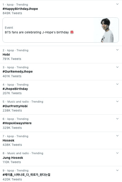
Task: Open the chevron menu for #HappyBirthdayJhope trend
Action: coord(117,4)
